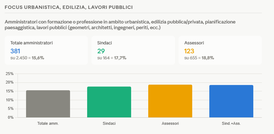Click the Sind.+Ass. axis label

point(231,124)
